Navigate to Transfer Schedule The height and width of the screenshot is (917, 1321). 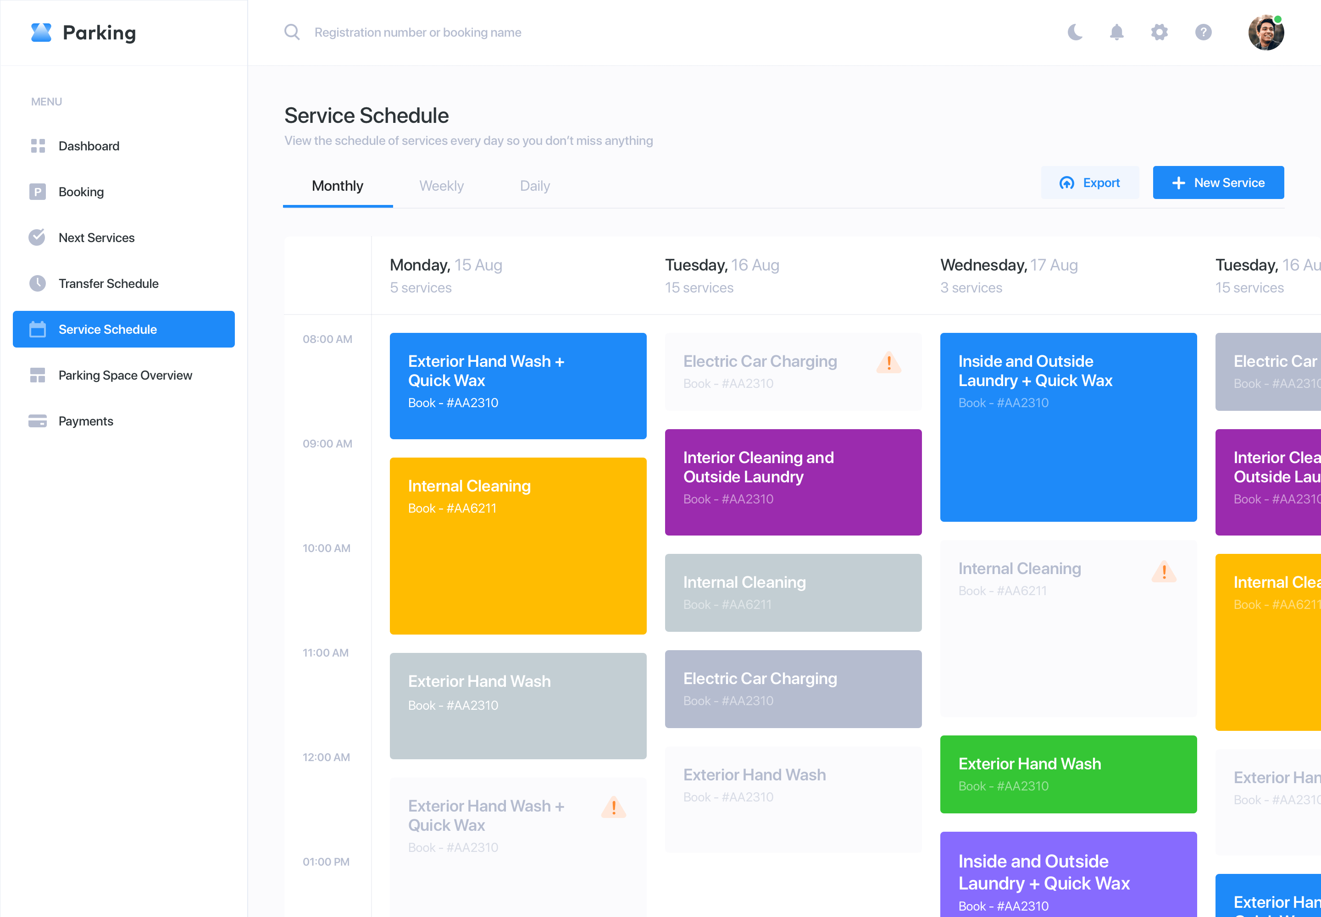[123, 283]
